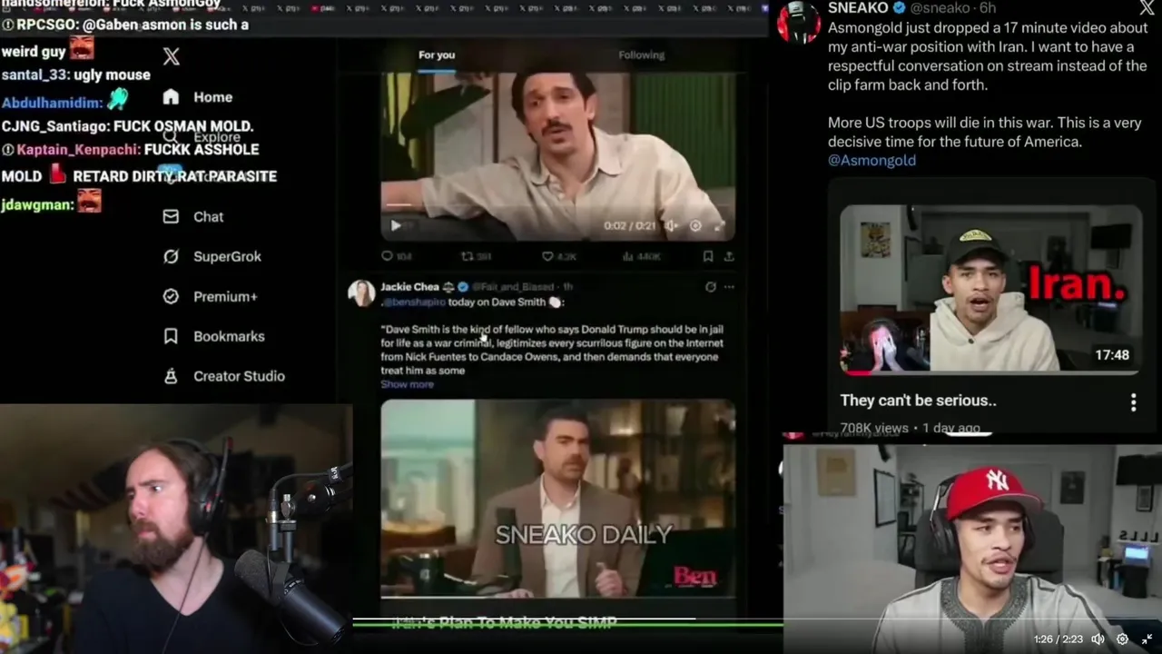This screenshot has height=654, width=1162.
Task: Click the 0:02 / 0:21 video time
Action: point(629,226)
